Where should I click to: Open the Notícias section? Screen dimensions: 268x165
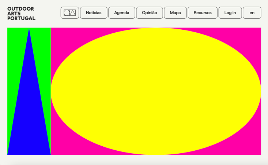coord(94,13)
